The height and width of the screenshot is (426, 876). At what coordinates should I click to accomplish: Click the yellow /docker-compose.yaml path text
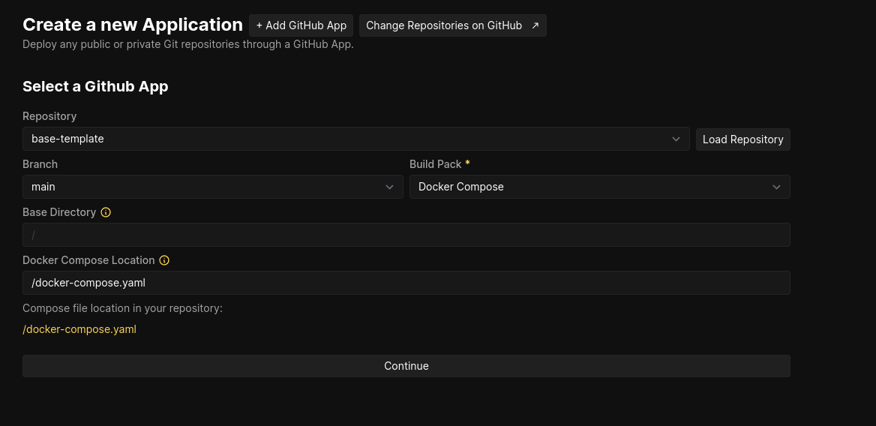point(79,329)
